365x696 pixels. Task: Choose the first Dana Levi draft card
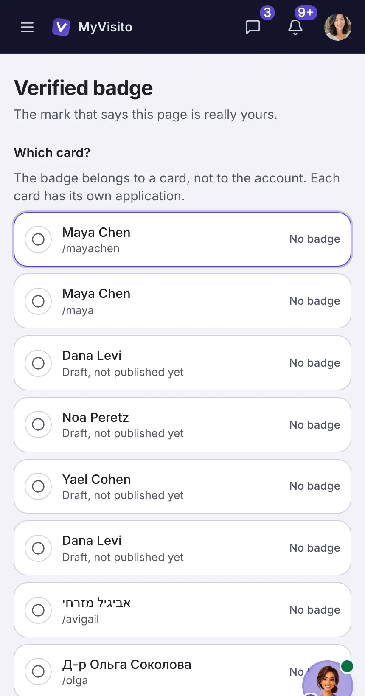[x=182, y=363]
